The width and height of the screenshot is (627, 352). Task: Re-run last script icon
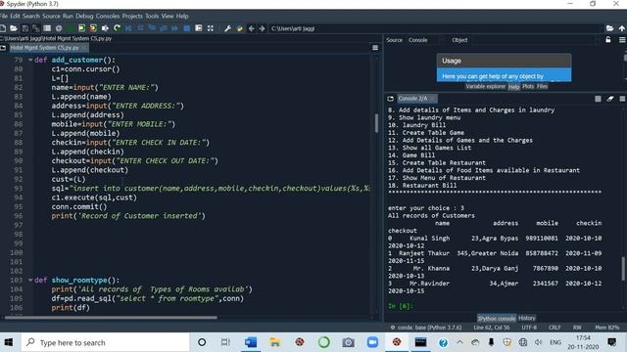(x=117, y=28)
